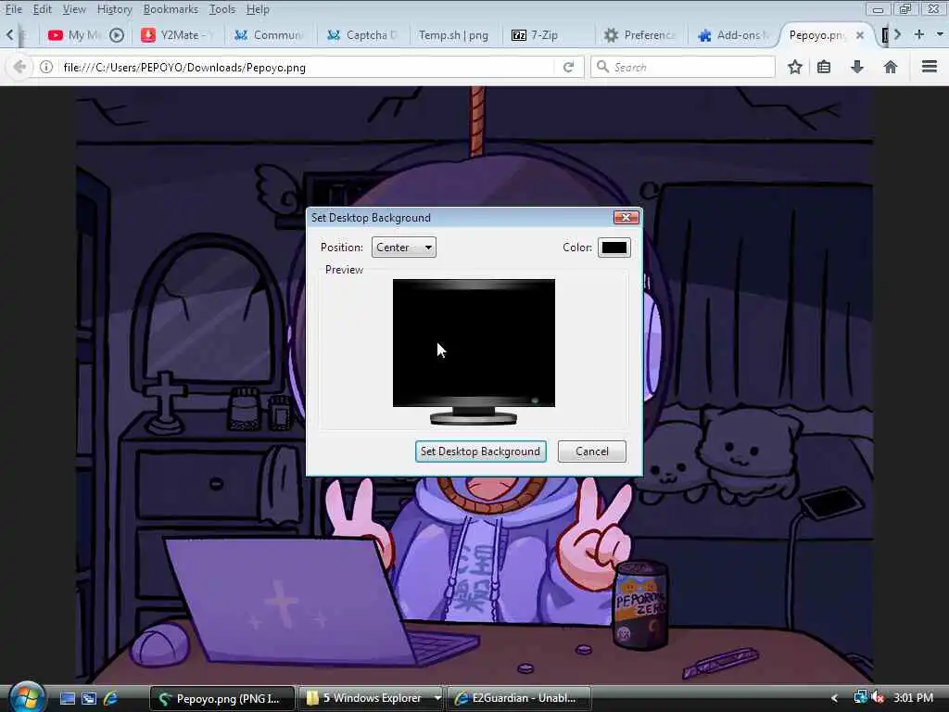
Task: Close the Pepoyo.png tab
Action: coord(859,35)
